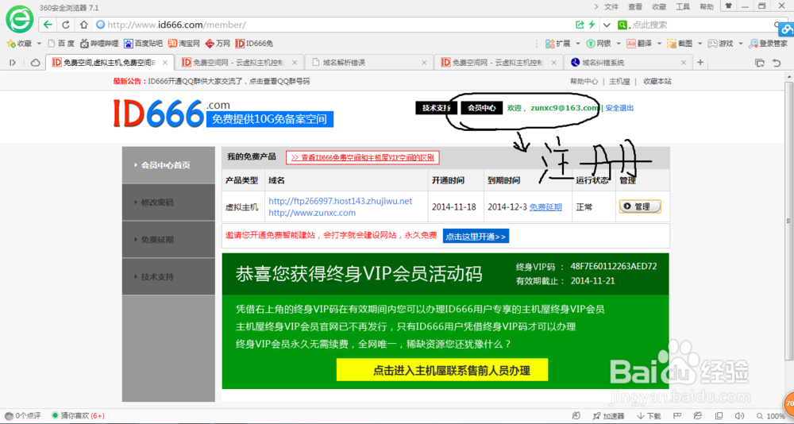Click the 管理 button in the host row
The image size is (794, 424).
640,206
